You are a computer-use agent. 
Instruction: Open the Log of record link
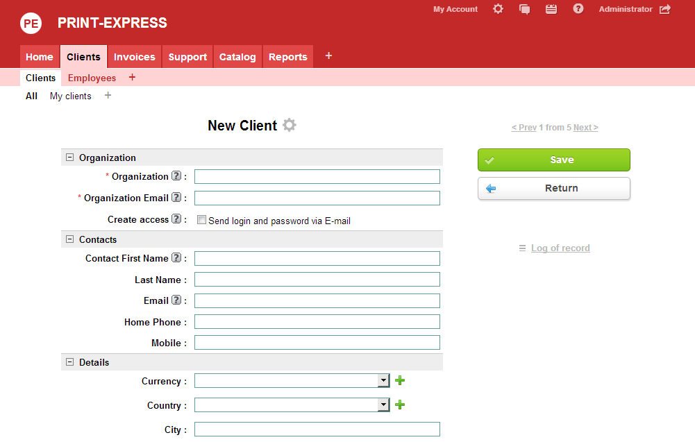pos(560,248)
